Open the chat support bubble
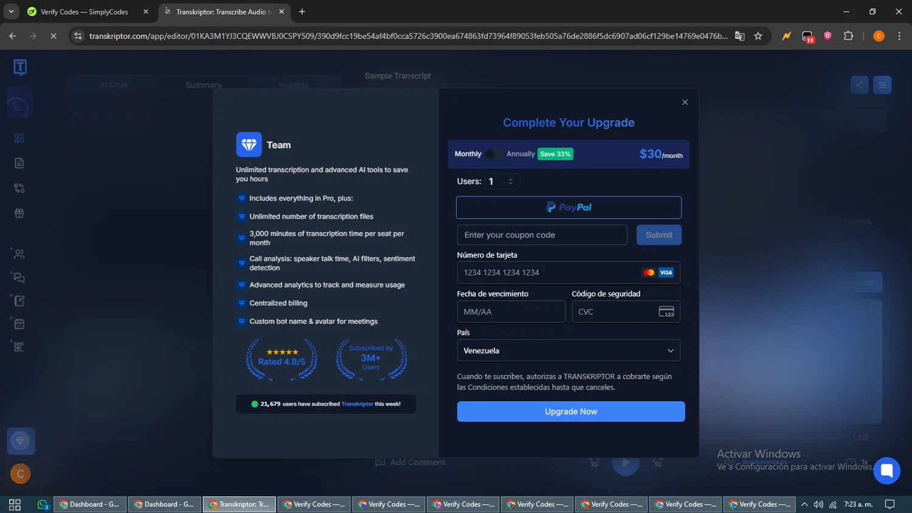Viewport: 912px width, 513px height. (886, 470)
